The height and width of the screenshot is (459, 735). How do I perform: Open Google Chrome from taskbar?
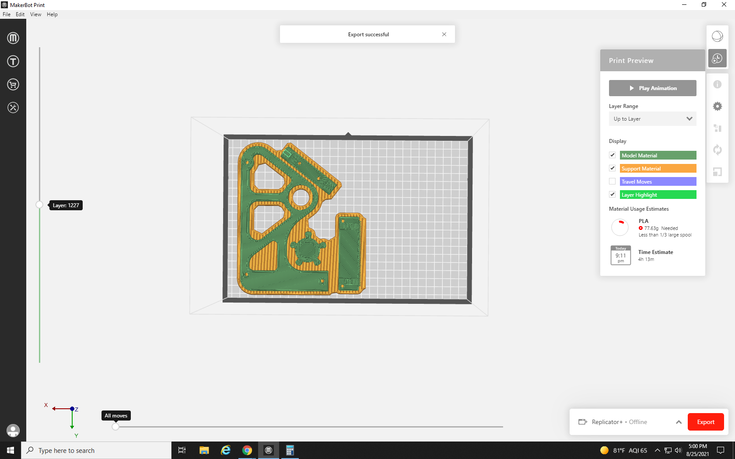[x=247, y=450]
